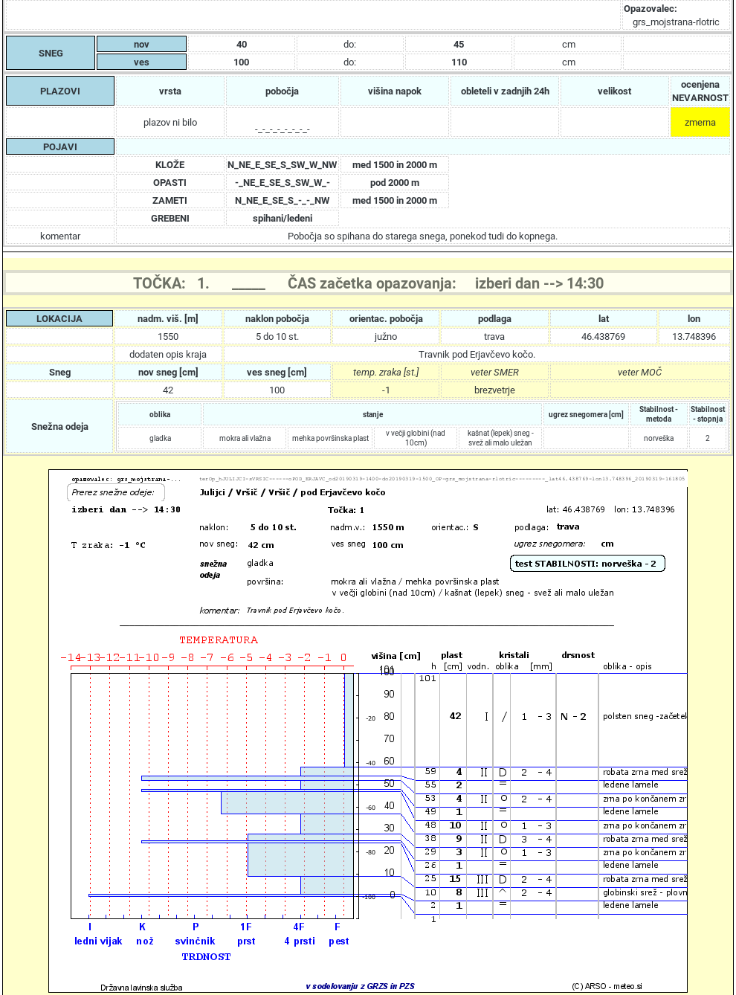Click the OPASTI altitude 'pod 2000 m'
The image size is (736, 995).
[395, 183]
